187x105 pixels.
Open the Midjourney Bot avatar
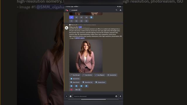pyautogui.click(x=66, y=28)
